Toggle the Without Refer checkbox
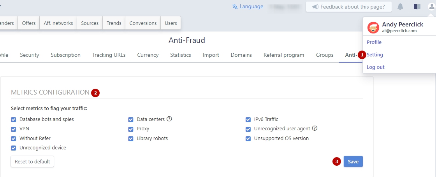Screen dimensions: 436x177 pyautogui.click(x=13, y=138)
